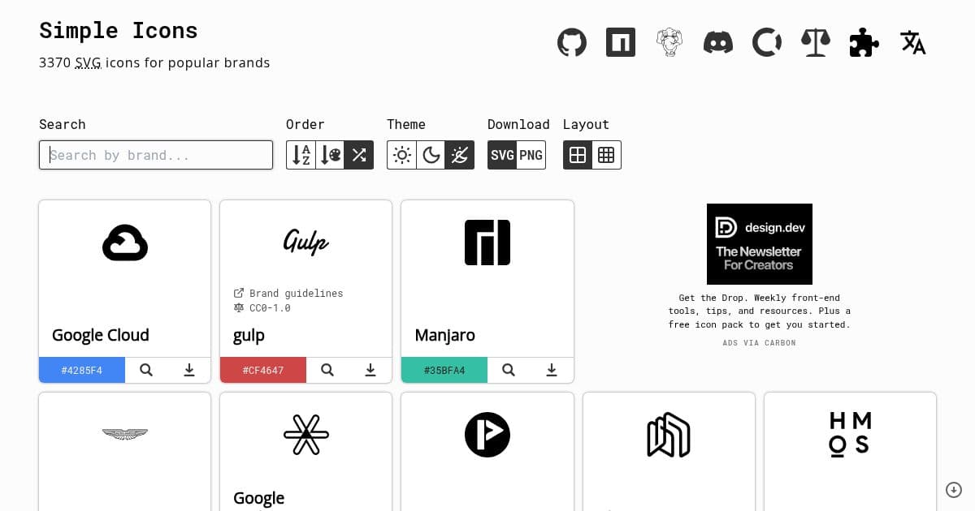Click the HMOS letters logo icon

850,434
